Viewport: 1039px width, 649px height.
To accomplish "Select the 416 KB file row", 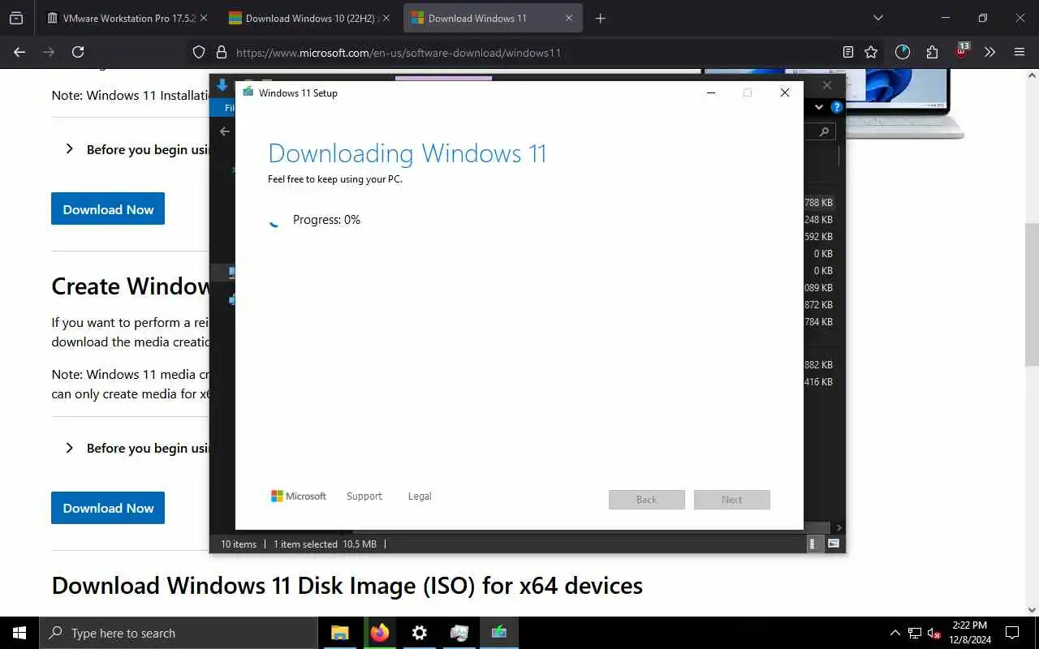I will pyautogui.click(x=817, y=382).
